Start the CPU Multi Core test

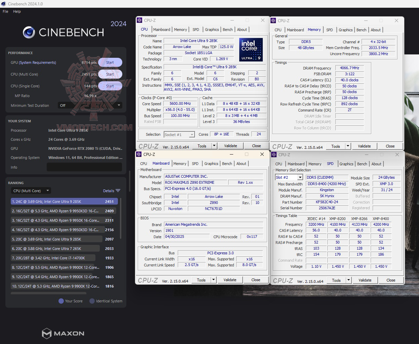tap(110, 74)
